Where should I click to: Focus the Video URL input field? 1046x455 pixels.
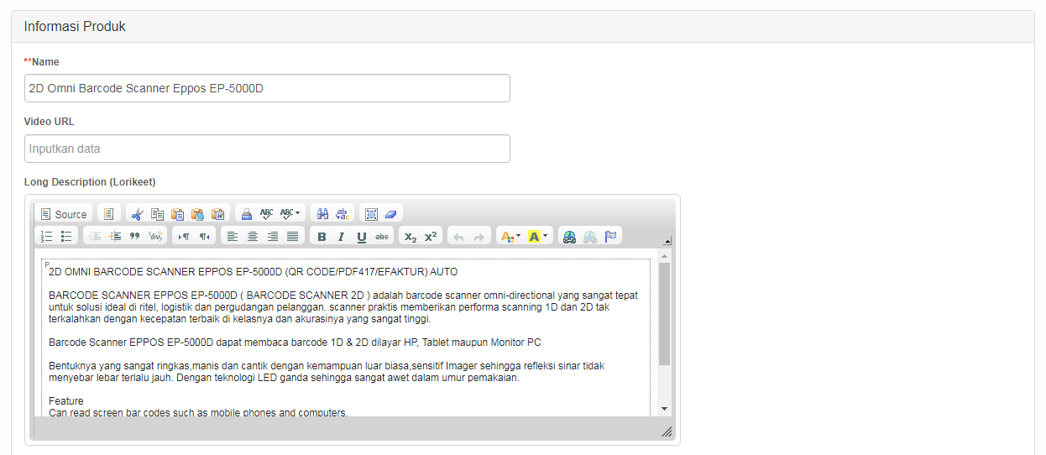point(267,149)
